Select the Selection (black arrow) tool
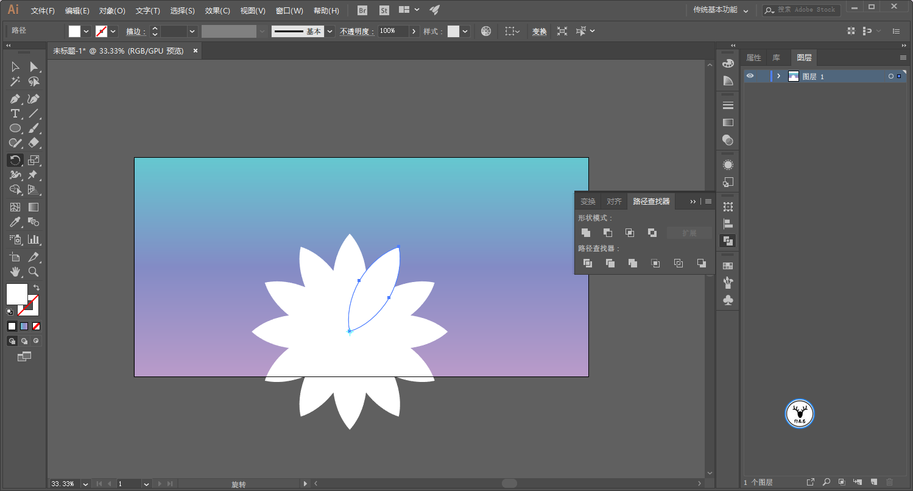The width and height of the screenshot is (913, 491). pos(15,67)
